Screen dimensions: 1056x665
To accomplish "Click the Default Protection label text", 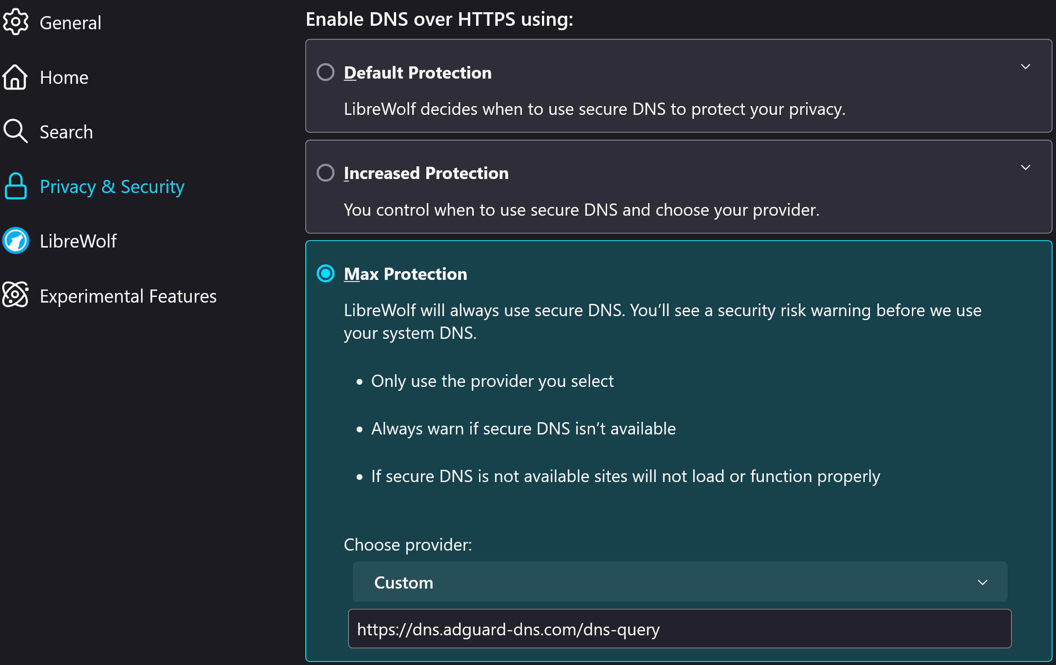I will coord(417,73).
